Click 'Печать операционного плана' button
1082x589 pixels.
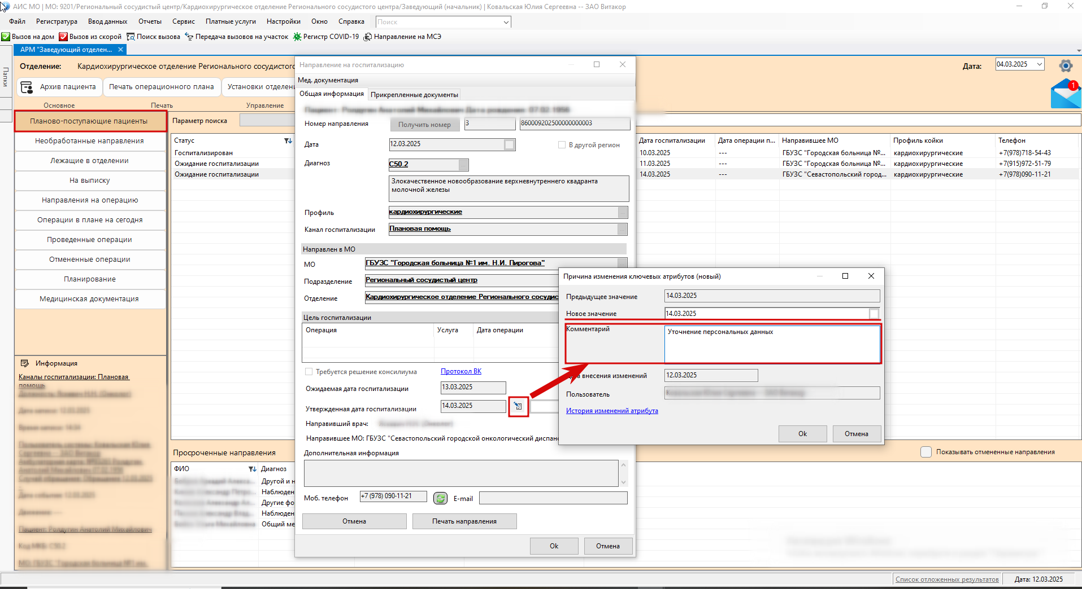(161, 87)
